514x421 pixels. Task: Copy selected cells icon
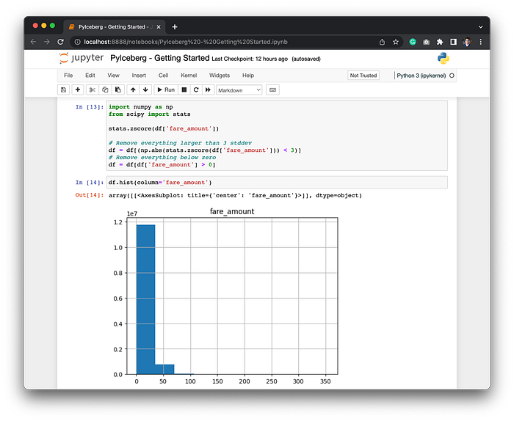pyautogui.click(x=105, y=89)
